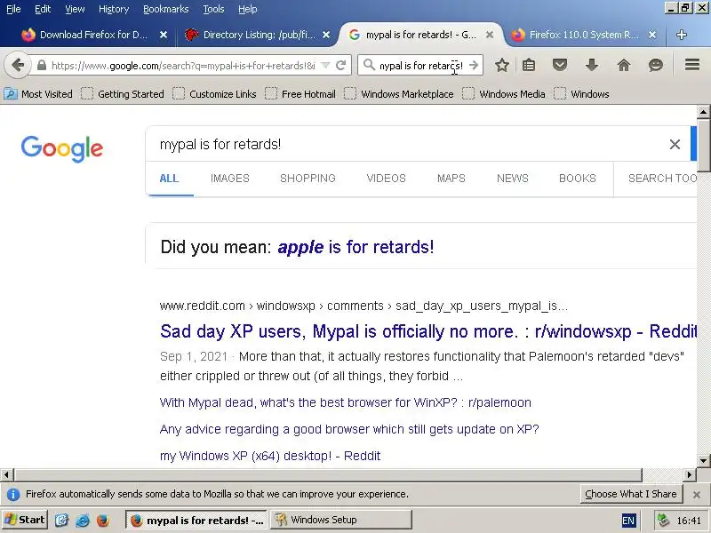Save page to Pocket icon
The height and width of the screenshot is (533, 711).
pos(560,65)
